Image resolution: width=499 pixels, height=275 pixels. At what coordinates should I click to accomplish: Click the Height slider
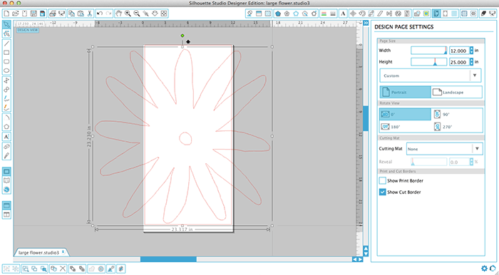pos(429,62)
